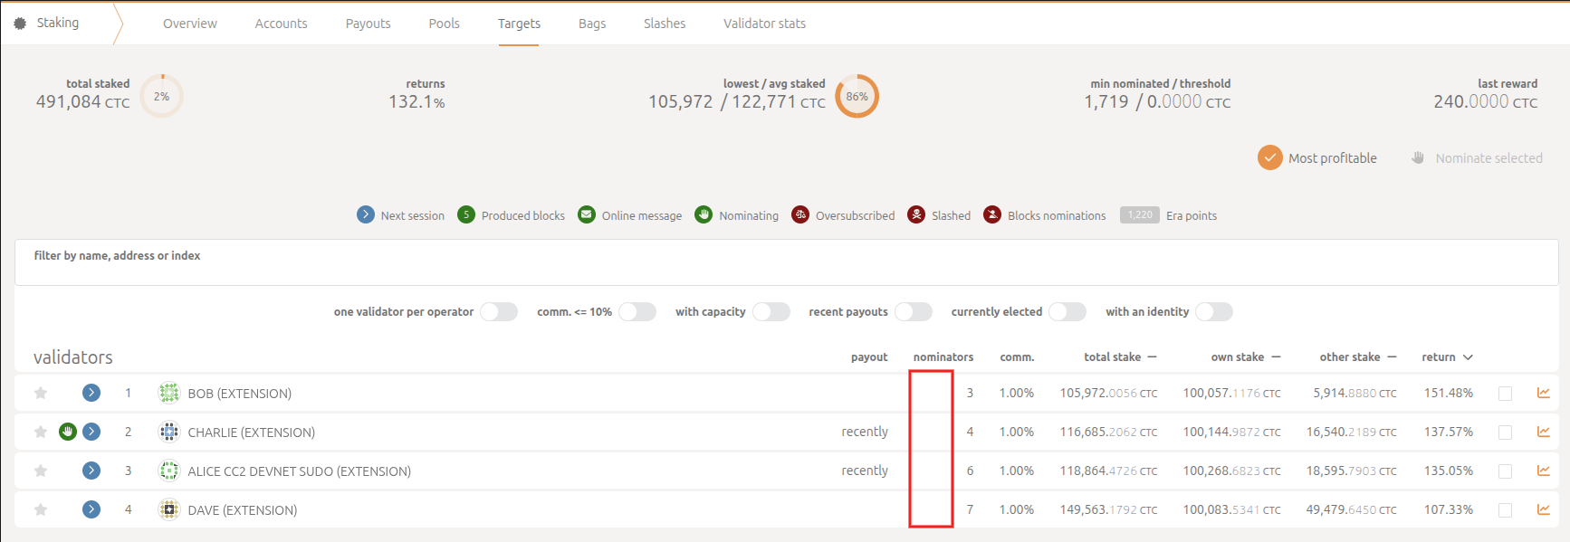The width and height of the screenshot is (1570, 542).
Task: Tick the selection checkbox for CHARLIE row
Action: point(1505,433)
